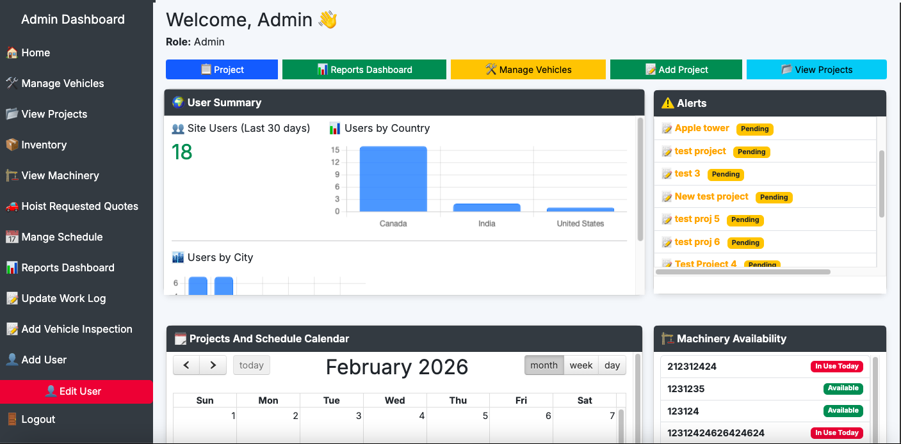This screenshot has height=444, width=901.
Task: Click the In Use Today badge for 212312424
Action: (x=837, y=366)
